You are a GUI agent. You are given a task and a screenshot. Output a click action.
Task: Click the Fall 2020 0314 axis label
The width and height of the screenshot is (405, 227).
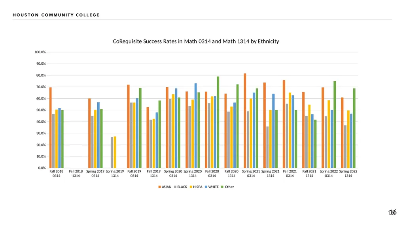tap(212, 174)
